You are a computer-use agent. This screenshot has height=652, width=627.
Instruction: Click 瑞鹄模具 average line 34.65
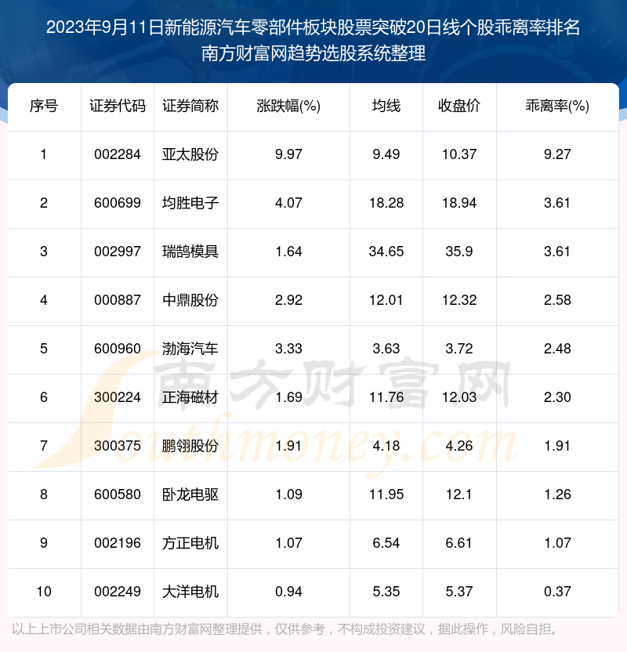[386, 252]
